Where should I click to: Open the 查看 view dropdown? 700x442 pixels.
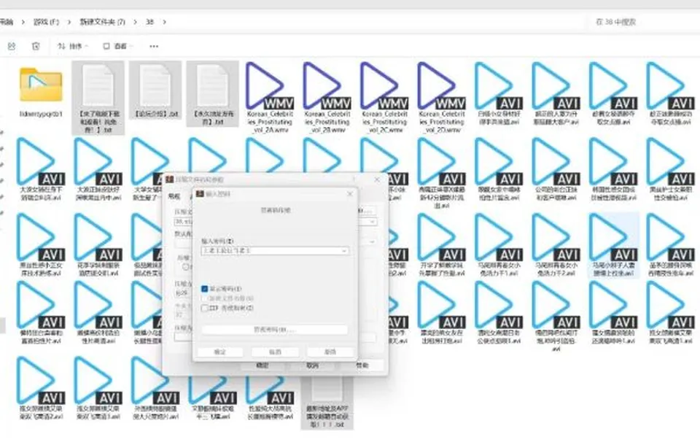coord(117,46)
